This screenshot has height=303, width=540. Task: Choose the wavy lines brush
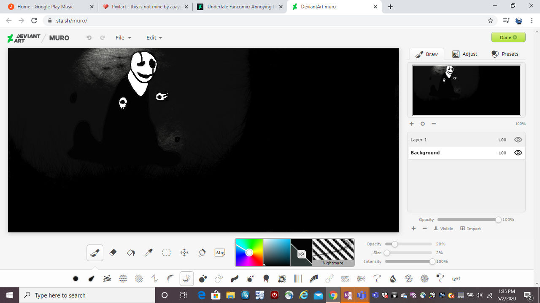click(x=107, y=279)
